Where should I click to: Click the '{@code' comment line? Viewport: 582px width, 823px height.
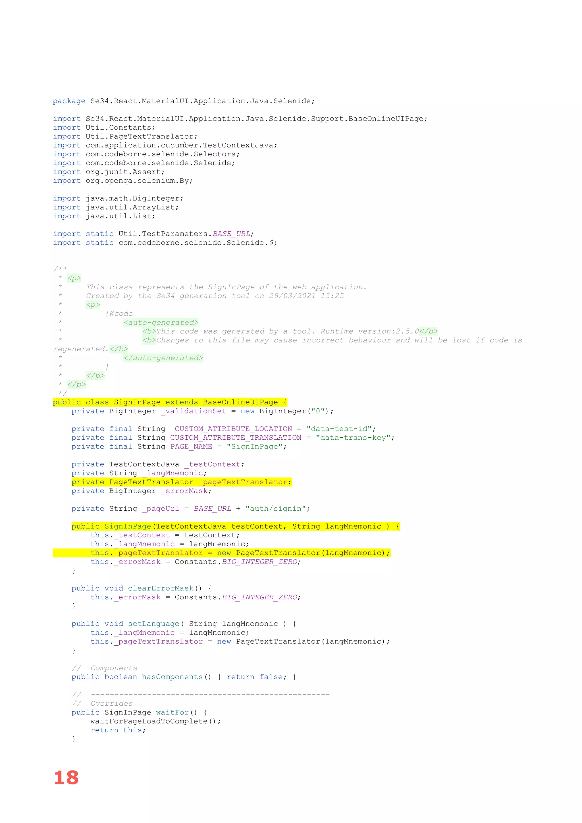[119, 314]
